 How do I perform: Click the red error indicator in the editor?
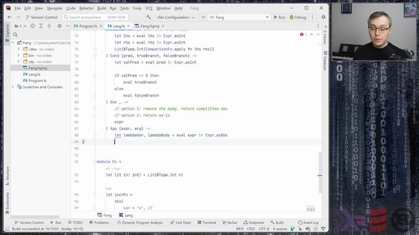[302, 35]
